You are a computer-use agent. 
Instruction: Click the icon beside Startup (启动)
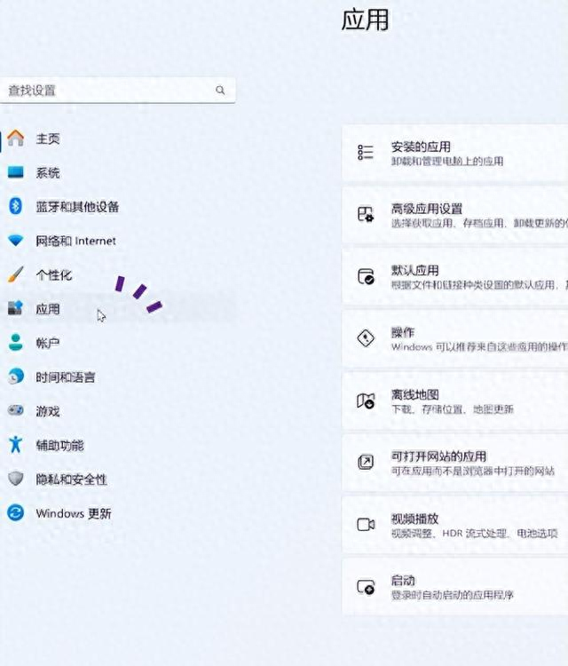coord(366,587)
